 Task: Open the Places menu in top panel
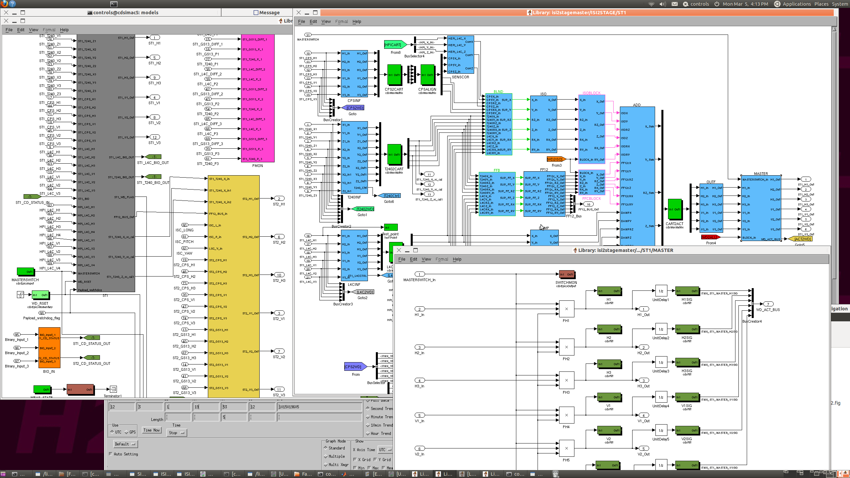click(x=821, y=4)
